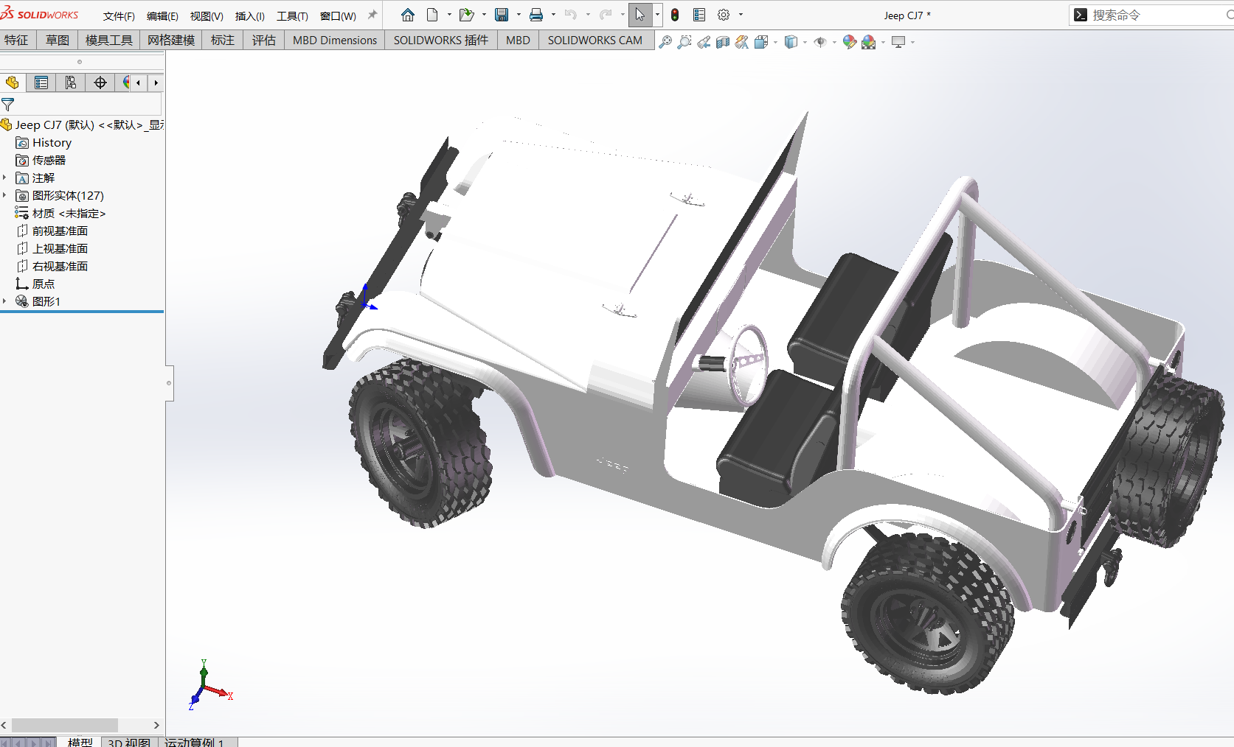The height and width of the screenshot is (747, 1234).
Task: Click the Previous View icon
Action: (x=704, y=42)
